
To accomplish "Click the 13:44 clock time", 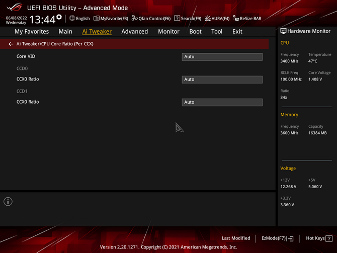I will [x=42, y=20].
